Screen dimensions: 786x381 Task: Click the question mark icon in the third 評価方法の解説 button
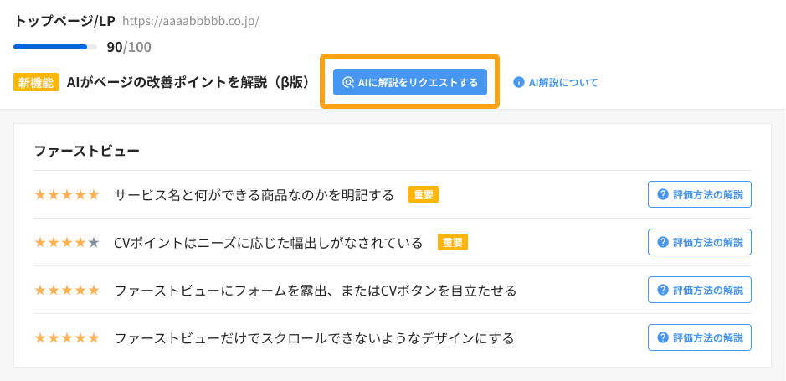[x=663, y=290]
